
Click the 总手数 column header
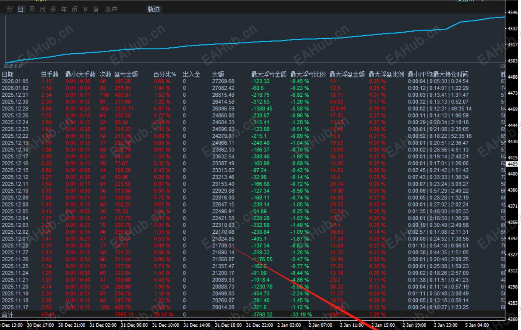click(50, 74)
